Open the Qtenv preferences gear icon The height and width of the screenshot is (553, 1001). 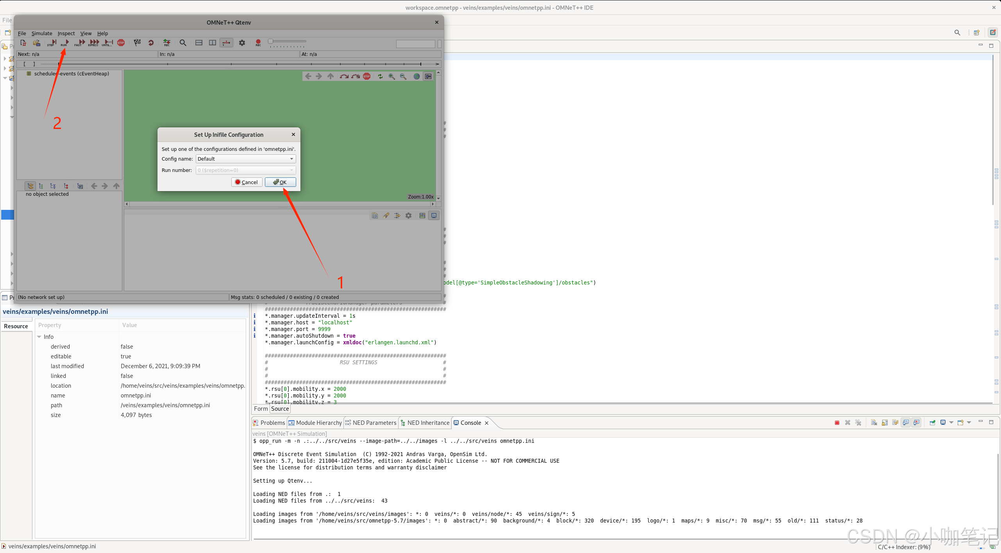[x=242, y=43]
